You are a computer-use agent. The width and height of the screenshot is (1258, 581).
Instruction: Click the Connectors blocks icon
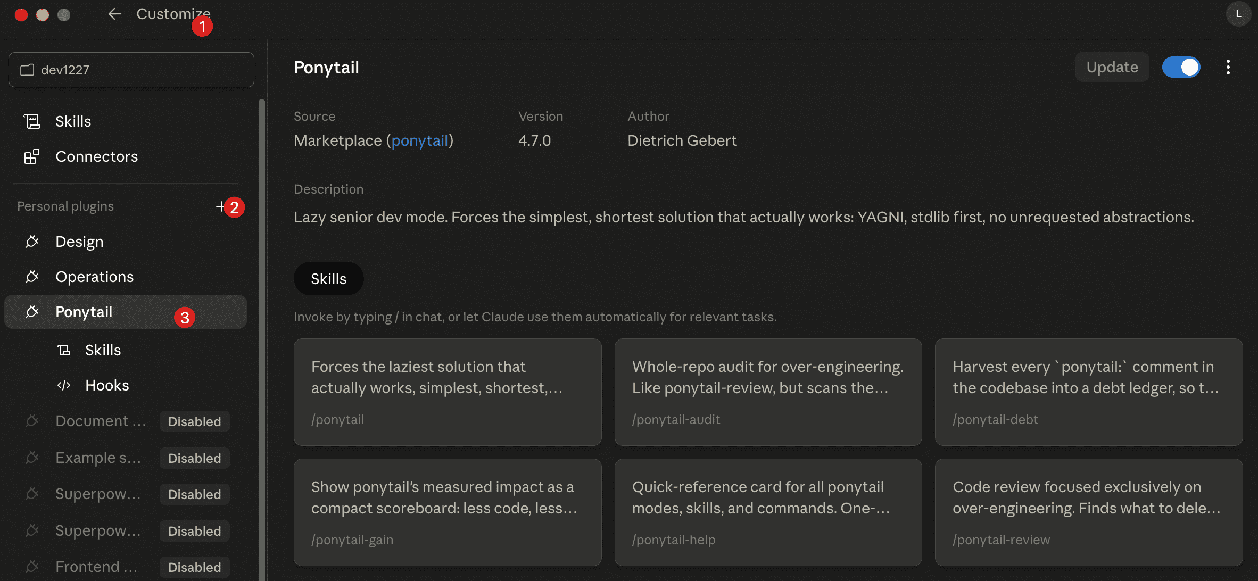coord(32,156)
